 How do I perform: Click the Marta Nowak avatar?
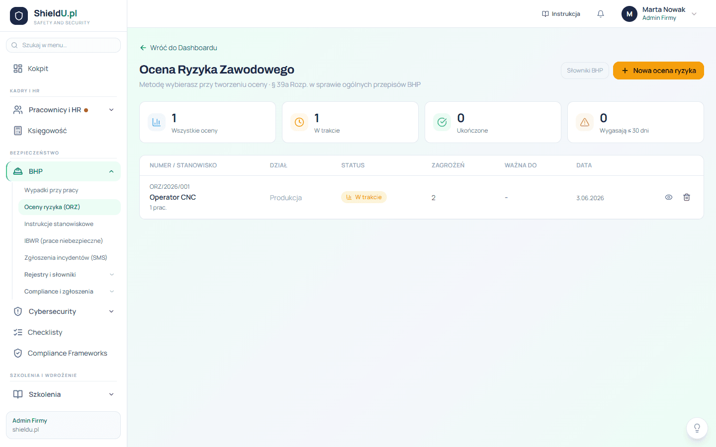(x=629, y=14)
